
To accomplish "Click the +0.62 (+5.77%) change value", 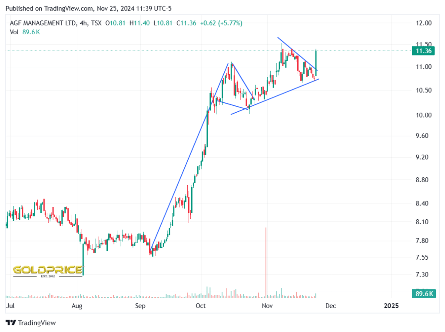I will point(221,23).
